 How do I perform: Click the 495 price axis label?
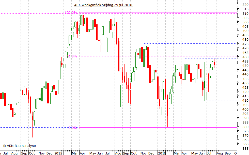(x=245, y=26)
